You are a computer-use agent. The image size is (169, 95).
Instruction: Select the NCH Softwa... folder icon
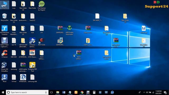(x=42, y=55)
